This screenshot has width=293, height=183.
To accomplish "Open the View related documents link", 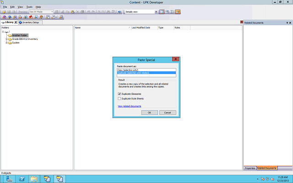I will [x=130, y=106].
